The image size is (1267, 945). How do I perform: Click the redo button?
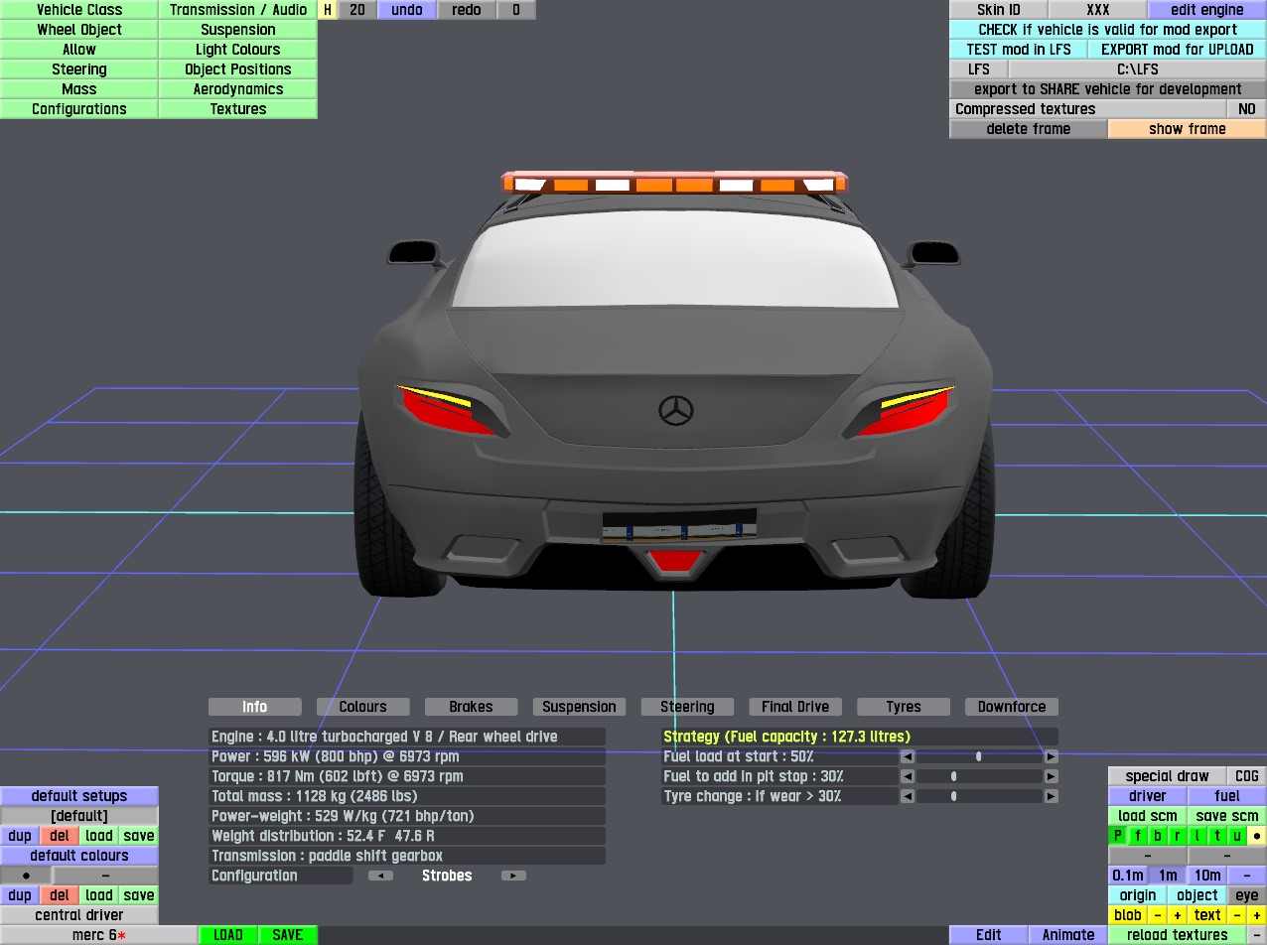click(467, 10)
